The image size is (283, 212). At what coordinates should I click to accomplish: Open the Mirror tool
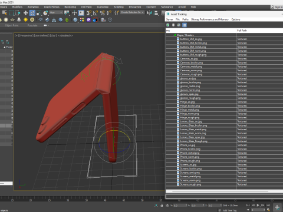pos(149,13)
